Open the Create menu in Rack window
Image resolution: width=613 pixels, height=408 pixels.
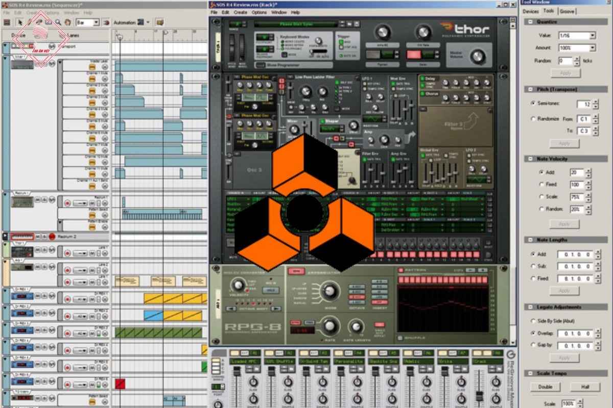[x=240, y=12]
